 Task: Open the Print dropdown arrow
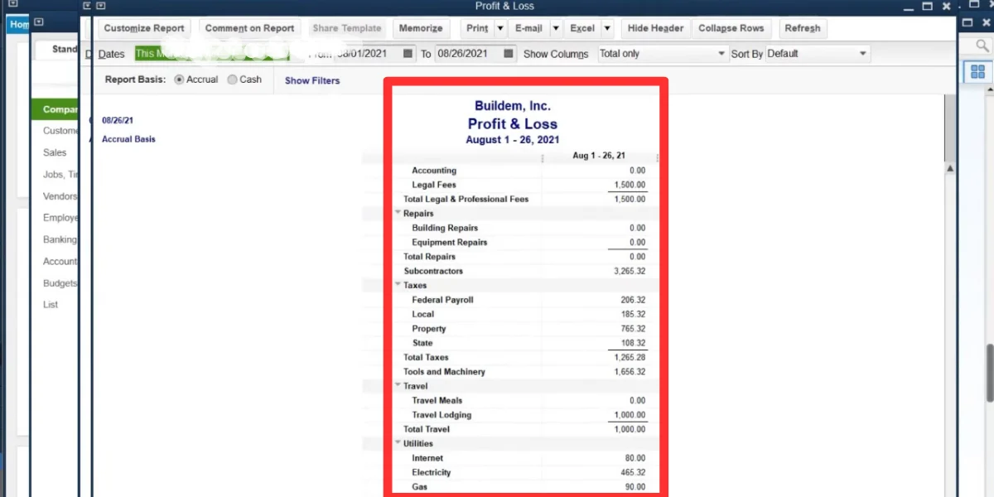coord(500,28)
